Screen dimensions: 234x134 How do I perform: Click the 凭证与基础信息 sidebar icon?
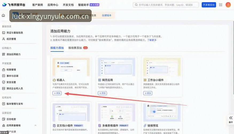pos(3,33)
